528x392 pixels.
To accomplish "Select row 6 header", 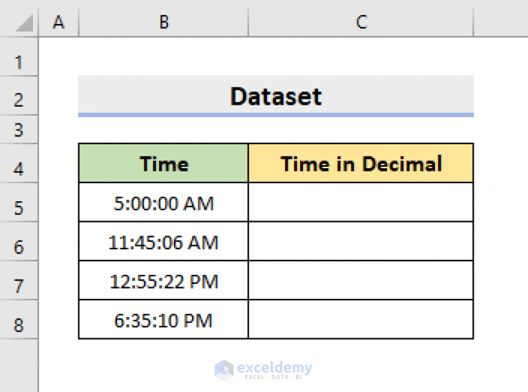I will (x=19, y=242).
